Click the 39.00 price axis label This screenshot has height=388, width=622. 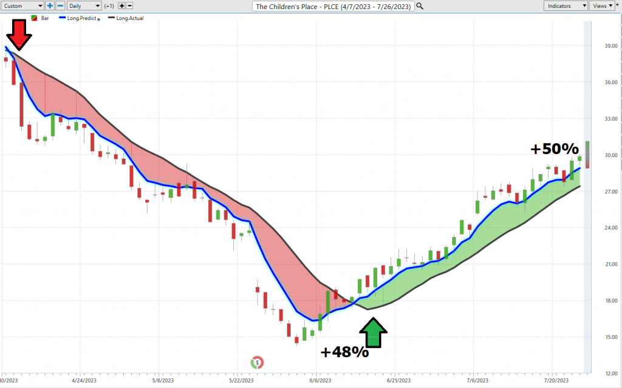point(611,46)
